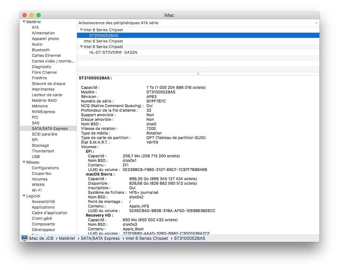Select Alimentation in the sidebar
The height and width of the screenshot is (270, 339).
[x=43, y=33]
